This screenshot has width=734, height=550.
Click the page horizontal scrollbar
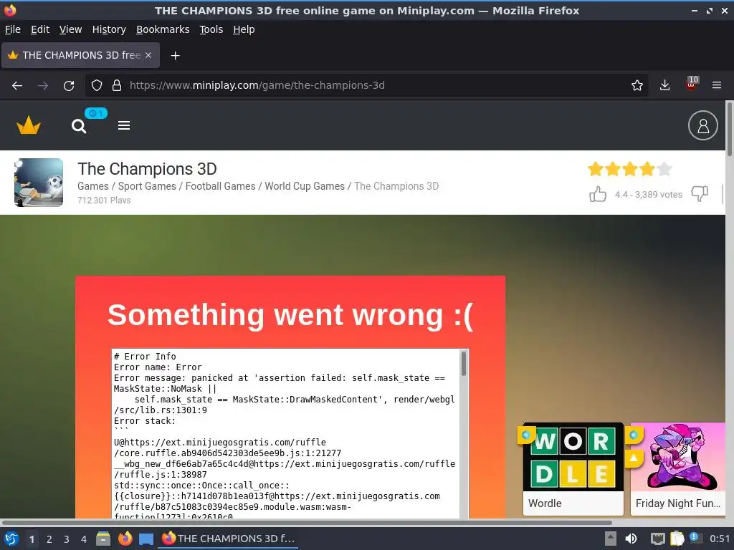307,522
